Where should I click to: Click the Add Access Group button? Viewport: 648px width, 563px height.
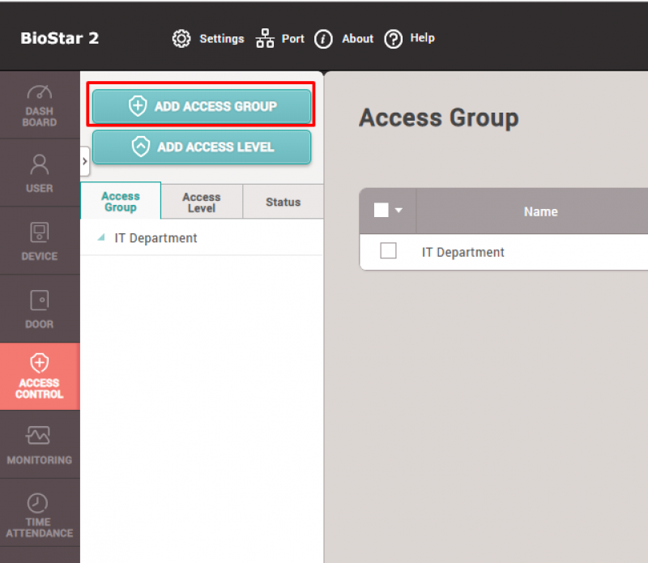pos(201,106)
